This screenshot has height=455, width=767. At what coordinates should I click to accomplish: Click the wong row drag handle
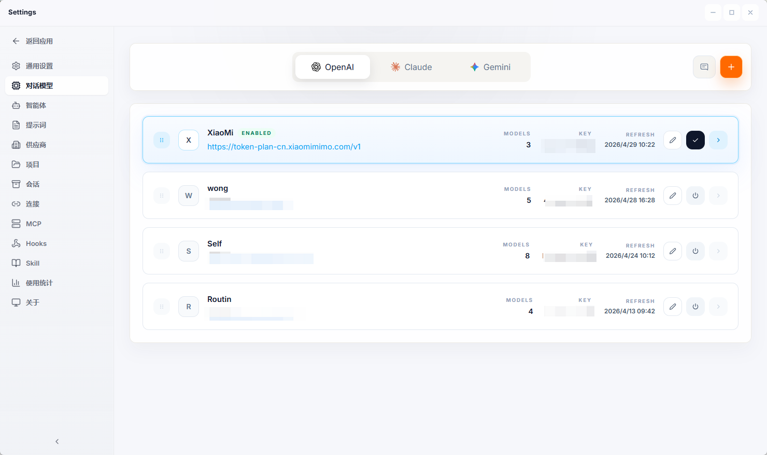[162, 196]
